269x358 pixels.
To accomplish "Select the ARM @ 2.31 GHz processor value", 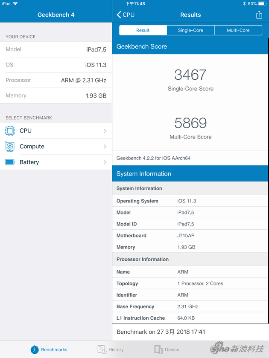I will point(84,81).
